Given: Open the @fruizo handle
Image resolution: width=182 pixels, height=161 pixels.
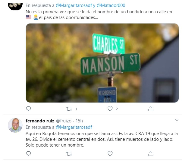Looking at the screenshot, I should tap(64, 121).
